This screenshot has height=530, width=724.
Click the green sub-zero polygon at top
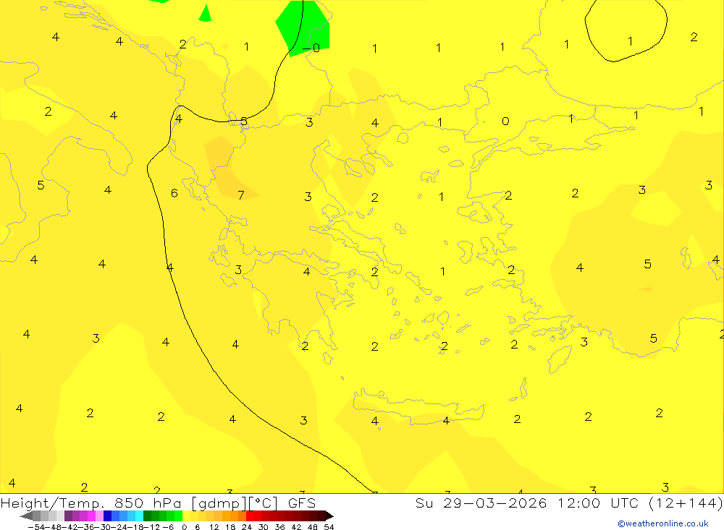point(305,25)
